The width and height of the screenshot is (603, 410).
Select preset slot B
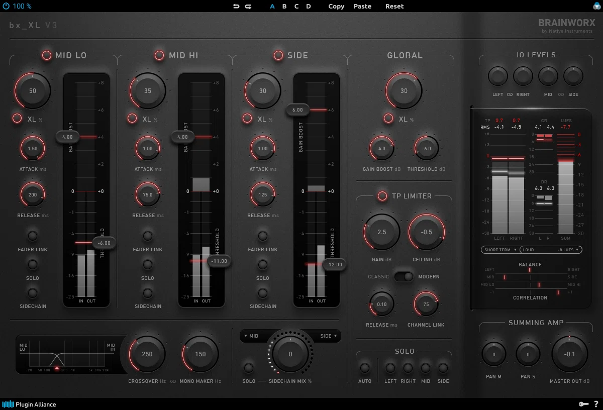tap(284, 7)
